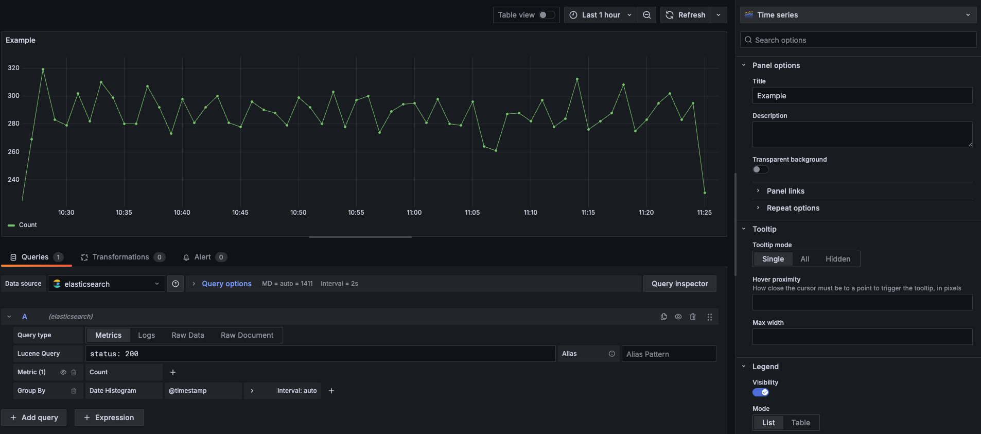Turn off Legend visibility

tap(760, 392)
